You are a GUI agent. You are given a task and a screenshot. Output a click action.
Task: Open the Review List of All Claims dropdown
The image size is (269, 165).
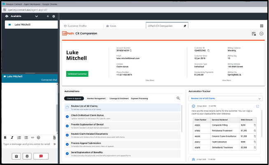(225, 99)
